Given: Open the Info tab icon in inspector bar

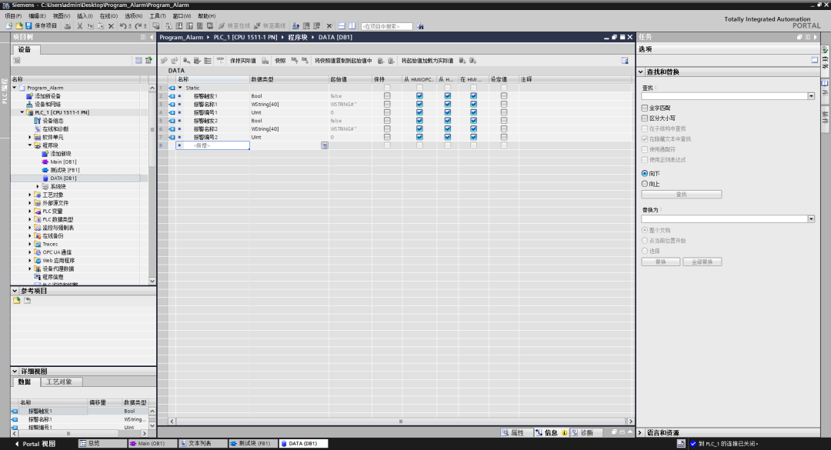Looking at the screenshot, I should pyautogui.click(x=539, y=432).
